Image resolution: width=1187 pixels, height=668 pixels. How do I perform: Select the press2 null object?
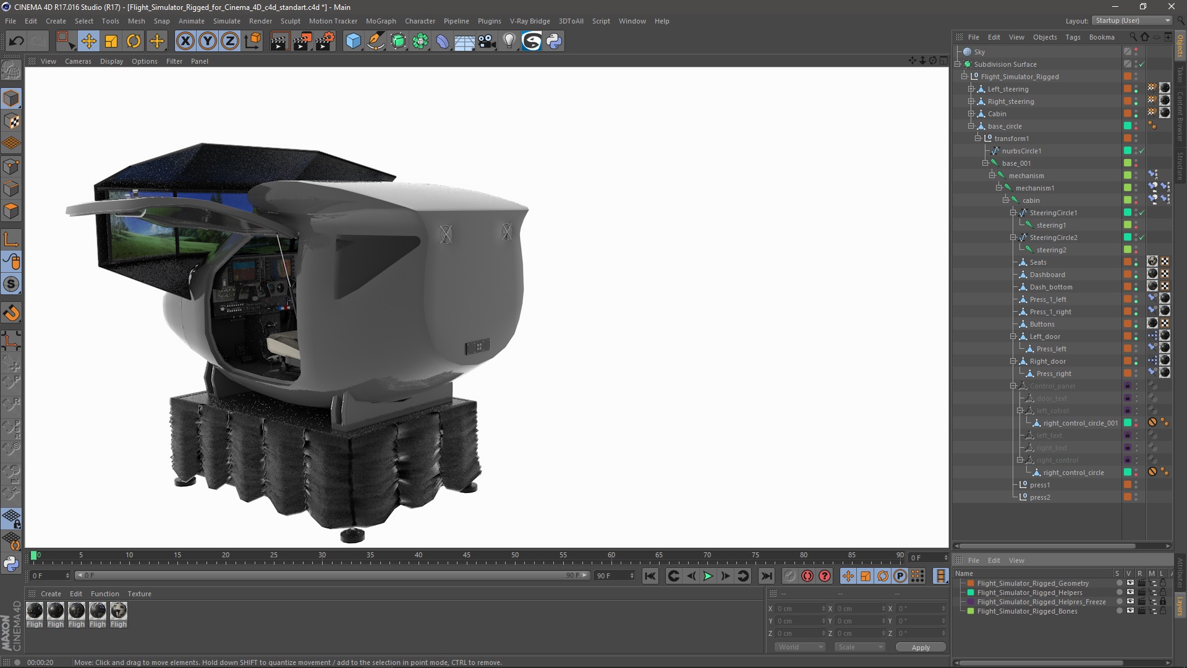1040,497
